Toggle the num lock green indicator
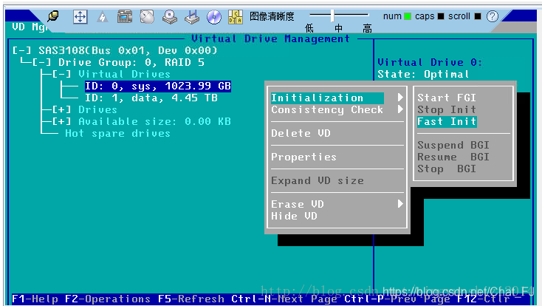 [408, 16]
